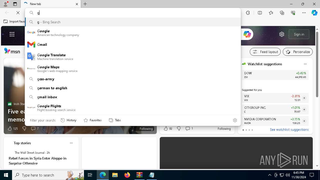The height and width of the screenshot is (180, 320).
Task: Dislike the story with 92 likes
Action: pyautogui.click(x=179, y=128)
